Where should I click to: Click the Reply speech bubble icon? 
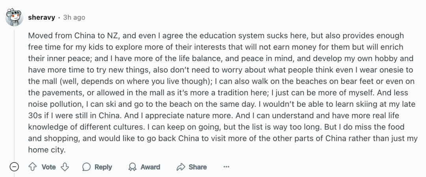pos(86,167)
